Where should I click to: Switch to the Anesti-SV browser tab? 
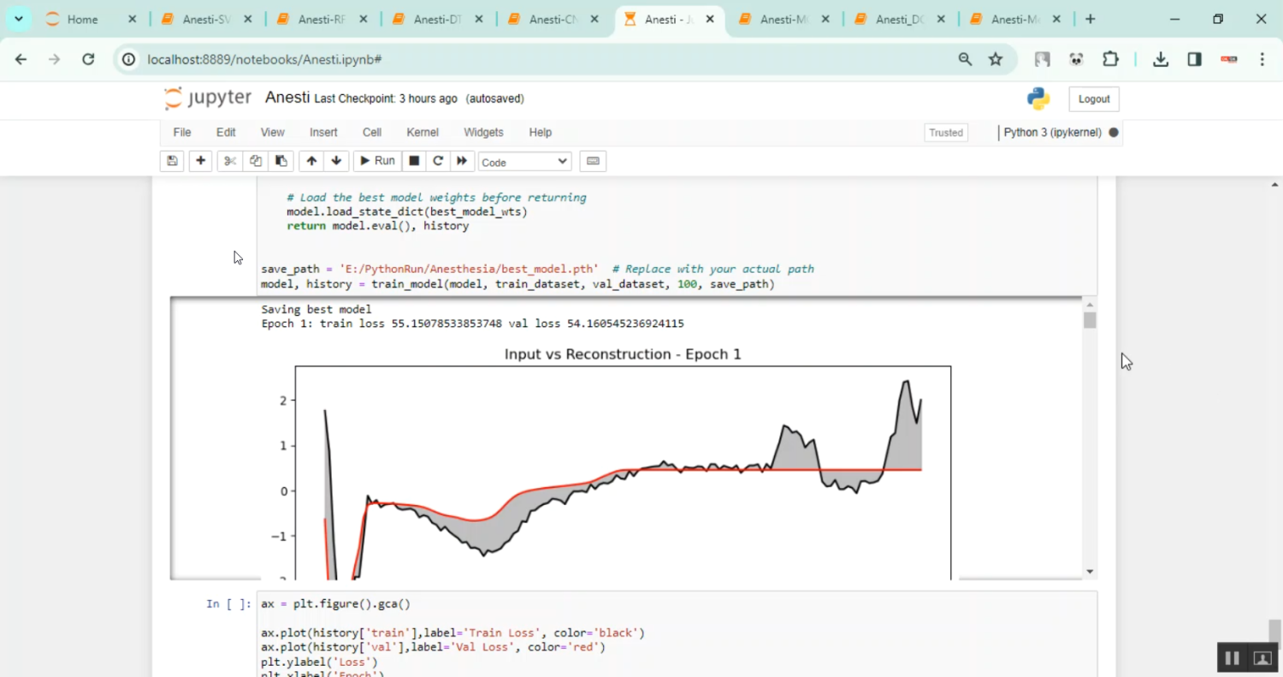tap(203, 18)
